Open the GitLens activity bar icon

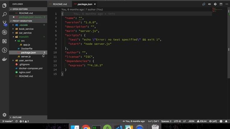click(x=4, y=50)
